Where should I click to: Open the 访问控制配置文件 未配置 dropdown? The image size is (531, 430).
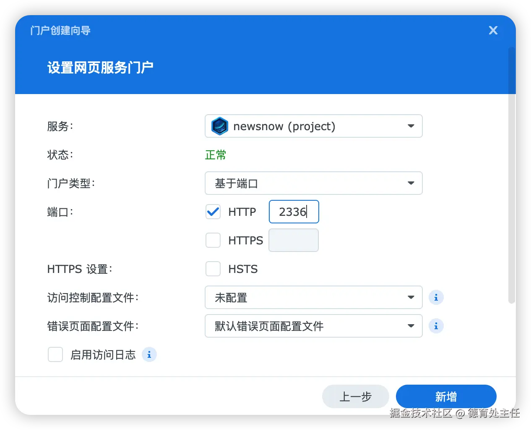pos(313,297)
